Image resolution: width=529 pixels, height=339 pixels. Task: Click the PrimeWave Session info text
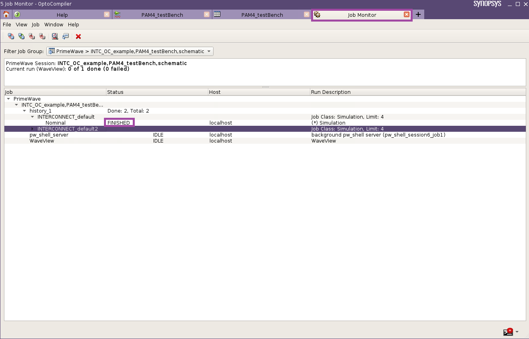pyautogui.click(x=96, y=63)
